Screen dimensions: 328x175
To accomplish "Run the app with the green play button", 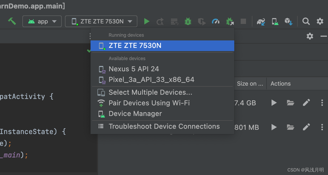I will pos(146,21).
